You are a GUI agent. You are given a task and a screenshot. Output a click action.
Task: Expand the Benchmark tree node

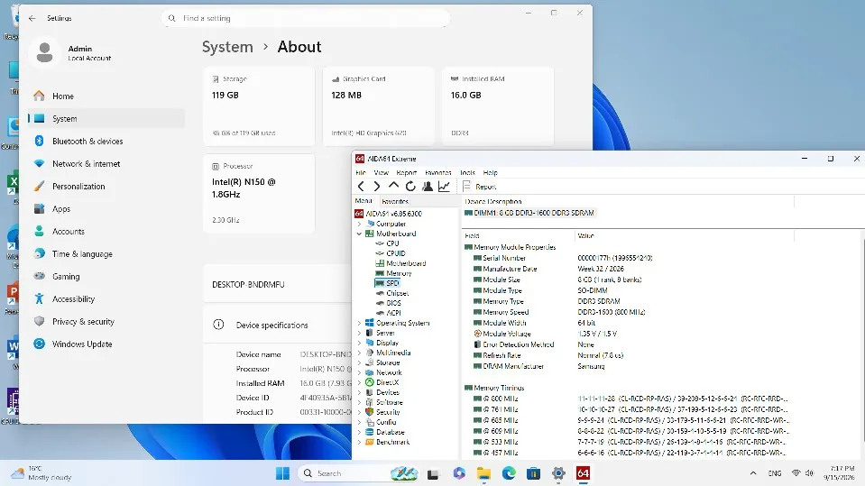(x=359, y=443)
